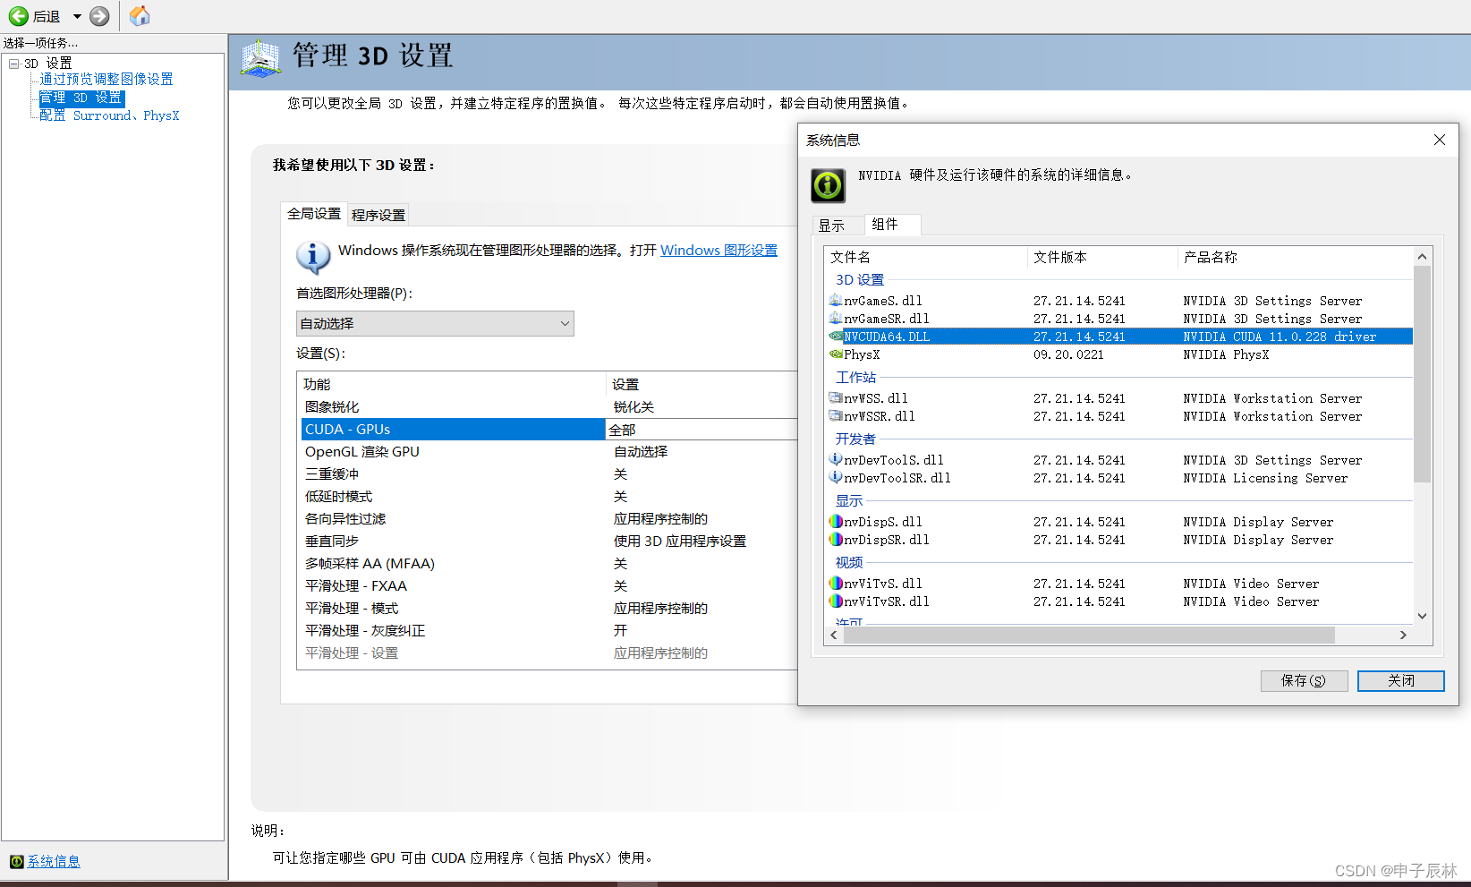Click the NVCUDA64.DLL file icon
The height and width of the screenshot is (887, 1471).
(836, 337)
